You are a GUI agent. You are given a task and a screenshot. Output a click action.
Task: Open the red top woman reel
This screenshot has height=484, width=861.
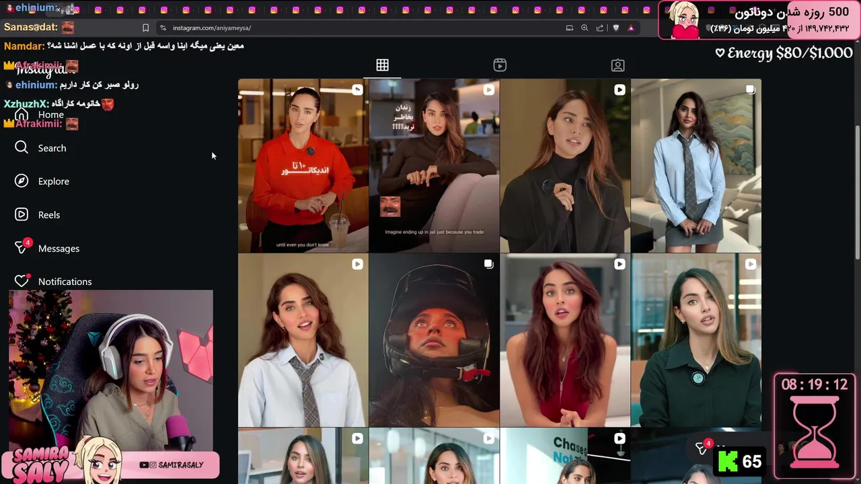point(565,340)
